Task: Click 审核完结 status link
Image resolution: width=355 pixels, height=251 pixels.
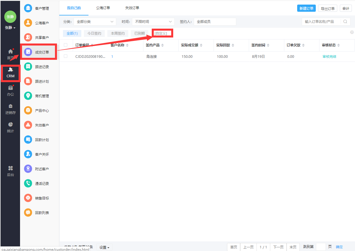Action: 329,57
